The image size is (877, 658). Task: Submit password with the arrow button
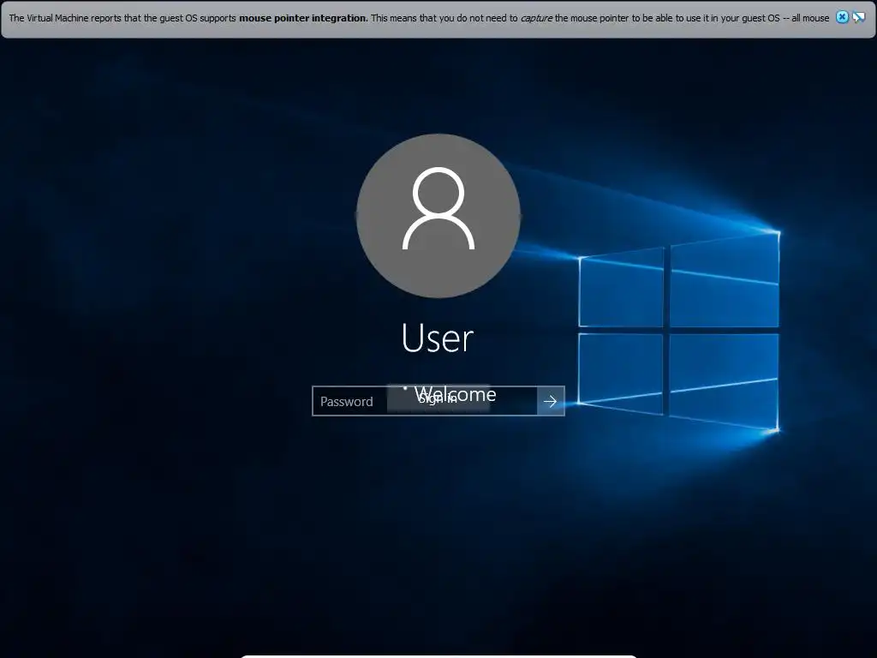[x=551, y=401]
